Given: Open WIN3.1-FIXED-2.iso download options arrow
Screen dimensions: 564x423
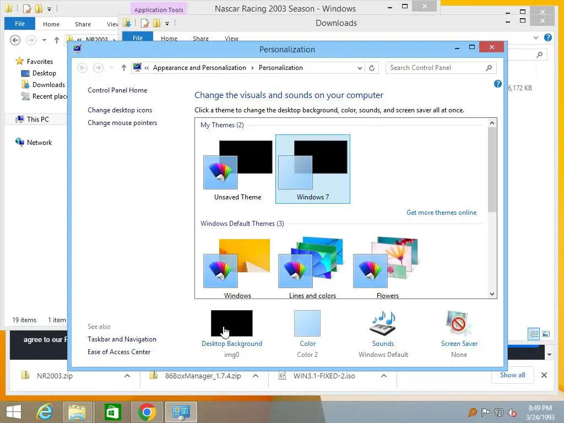Looking at the screenshot, I should tap(384, 376).
